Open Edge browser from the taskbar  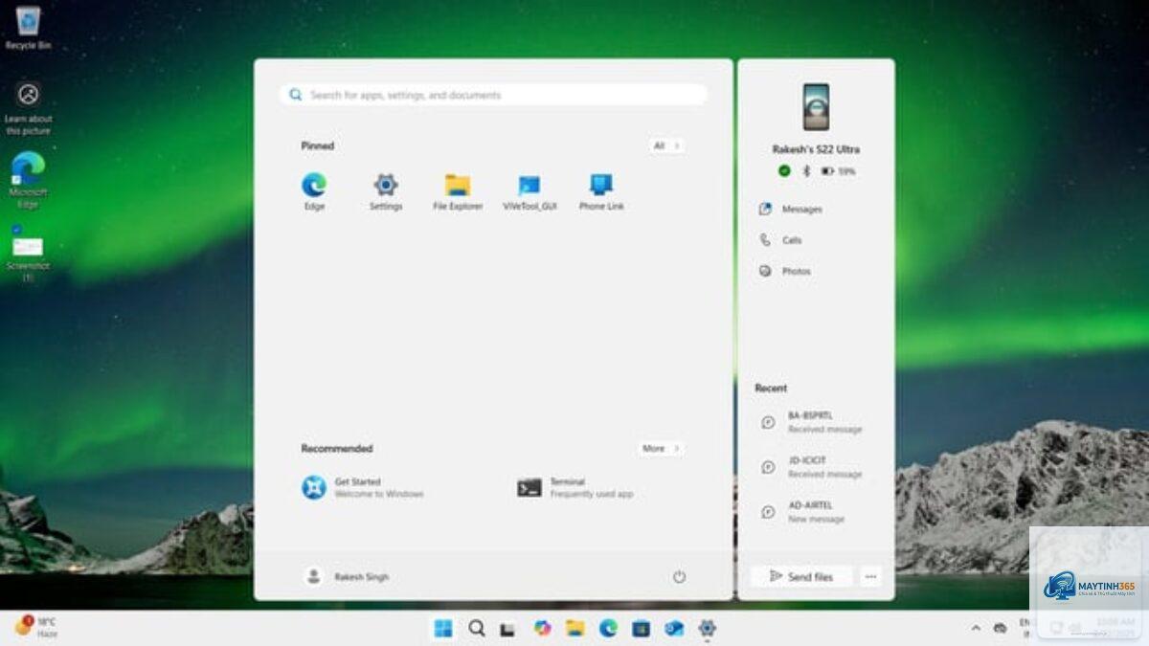pos(608,628)
